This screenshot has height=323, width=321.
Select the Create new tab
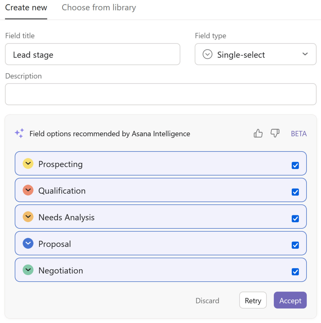[26, 8]
